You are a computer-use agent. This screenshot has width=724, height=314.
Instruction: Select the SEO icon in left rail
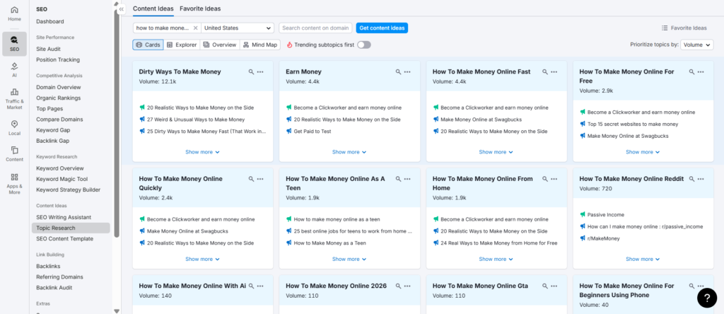click(14, 44)
